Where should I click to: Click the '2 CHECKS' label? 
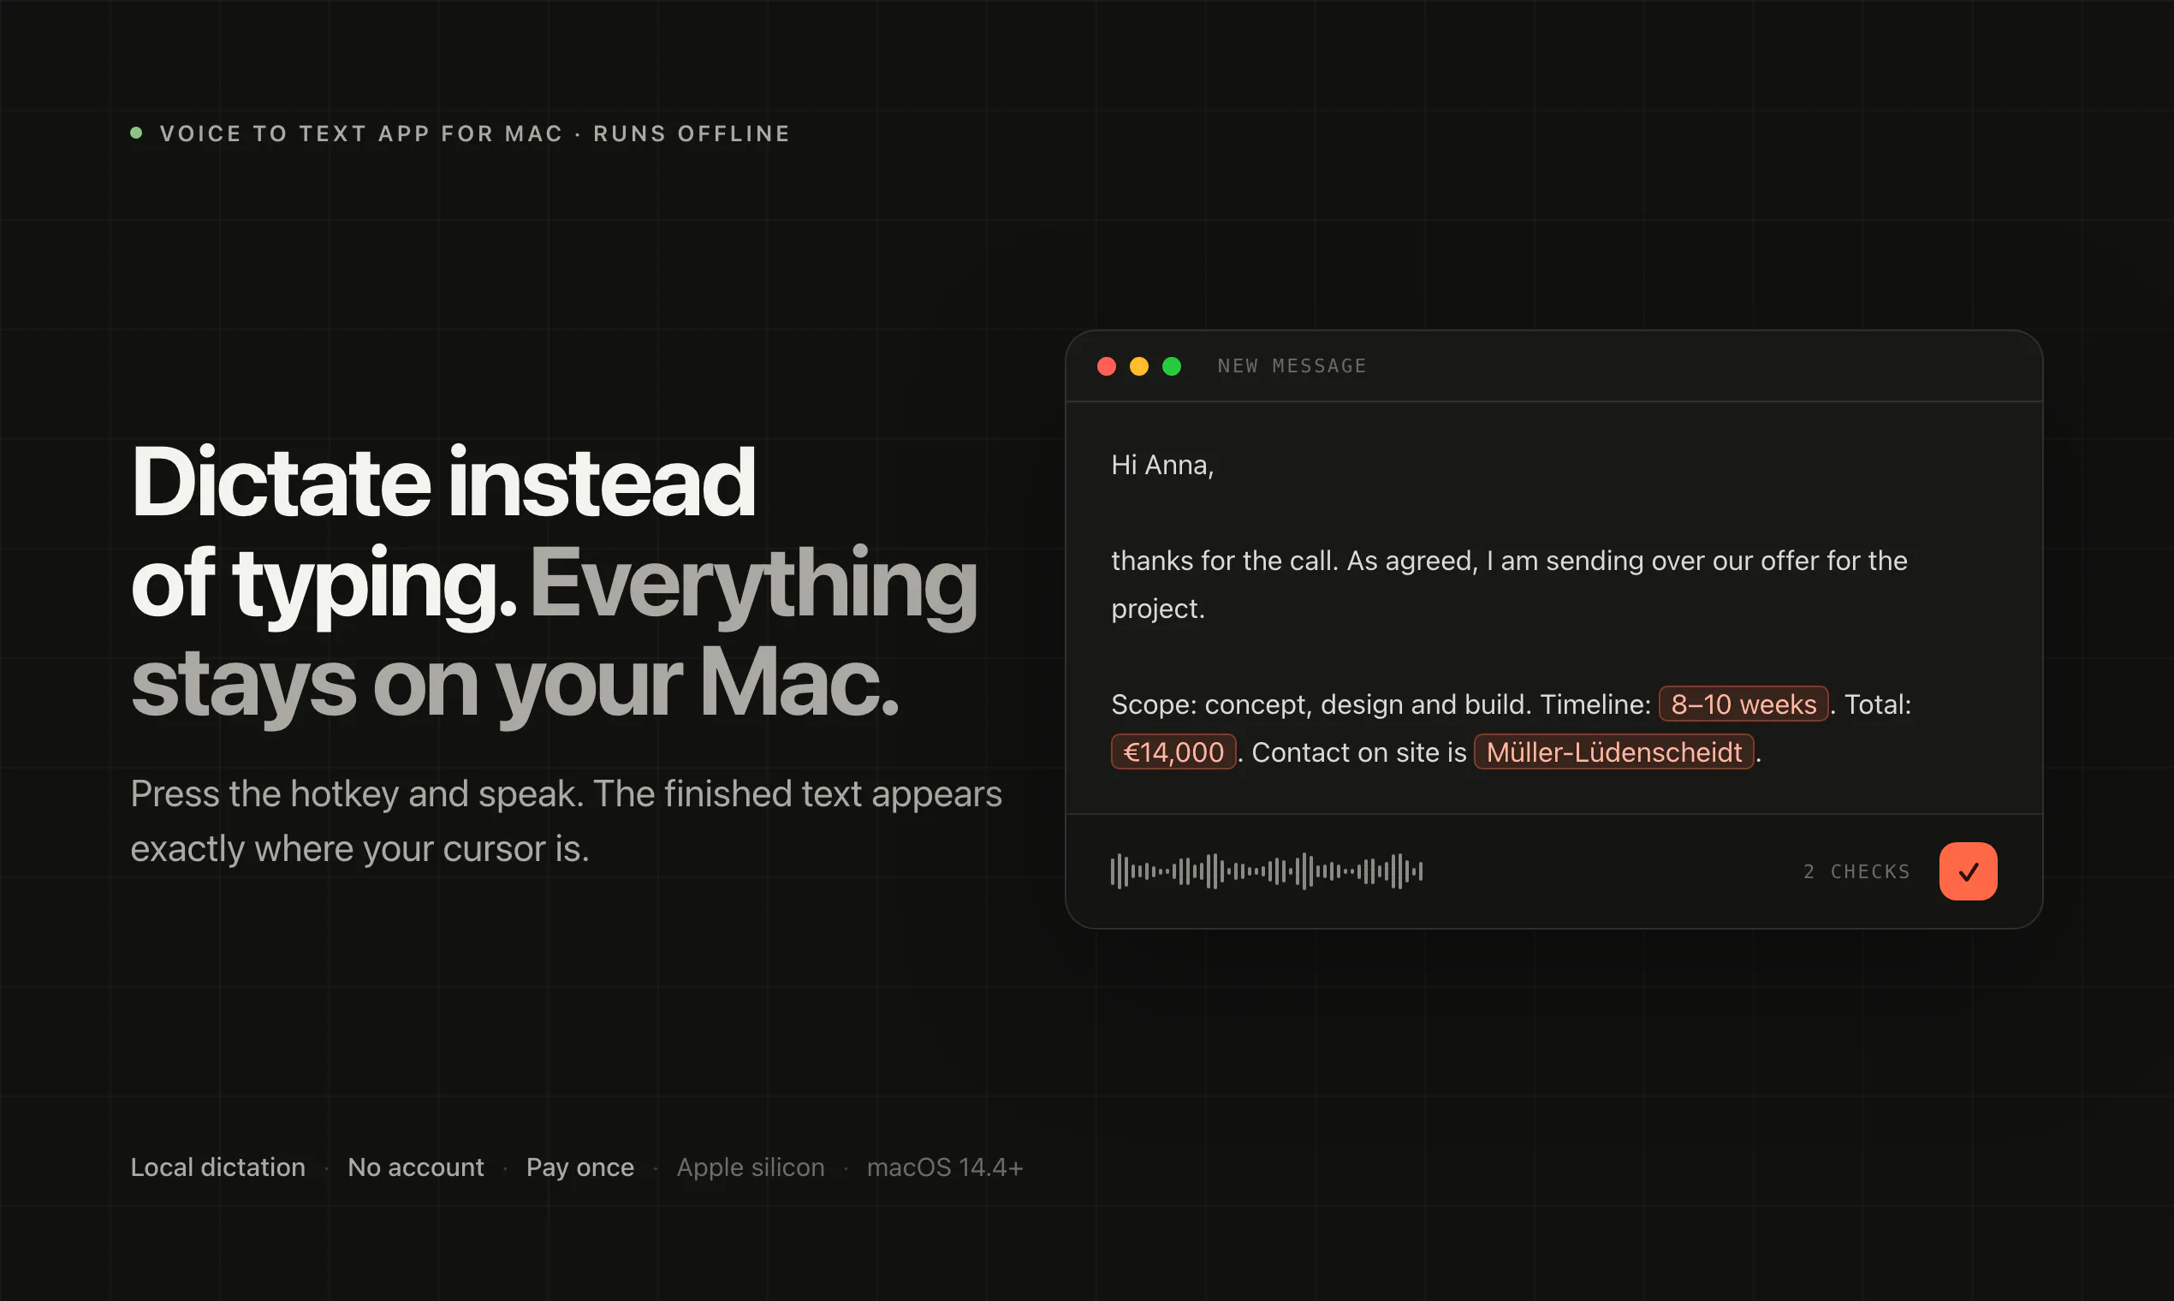(x=1856, y=871)
